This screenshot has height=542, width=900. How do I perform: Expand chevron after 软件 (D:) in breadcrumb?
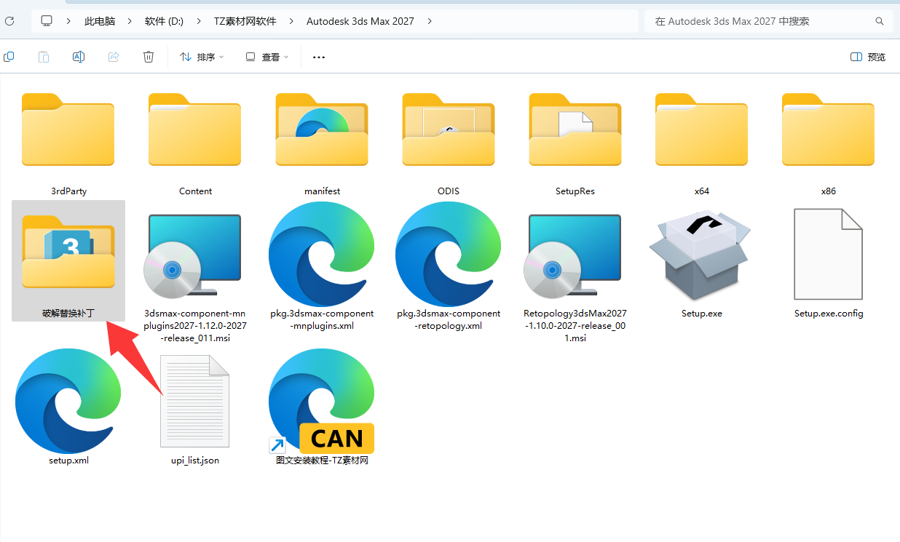tap(199, 21)
